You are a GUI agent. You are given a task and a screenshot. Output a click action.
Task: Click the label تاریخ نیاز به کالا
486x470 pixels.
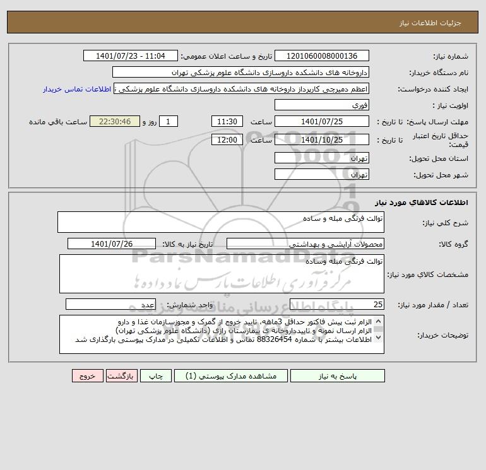tap(188, 244)
